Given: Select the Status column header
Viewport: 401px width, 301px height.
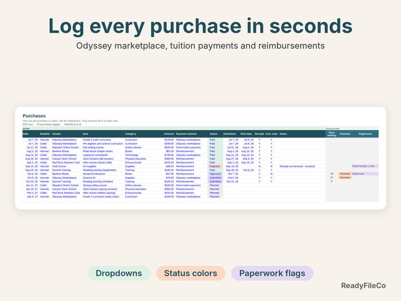Looking at the screenshot, I should click(x=214, y=134).
